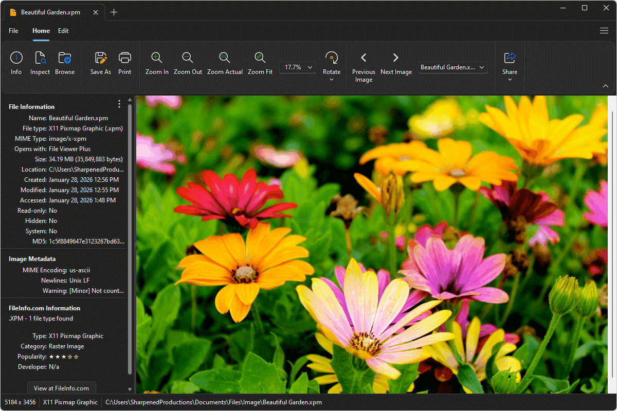The width and height of the screenshot is (617, 411).
Task: Share the current file
Action: pos(510,63)
